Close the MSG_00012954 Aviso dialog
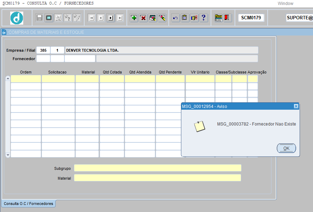 296,106
